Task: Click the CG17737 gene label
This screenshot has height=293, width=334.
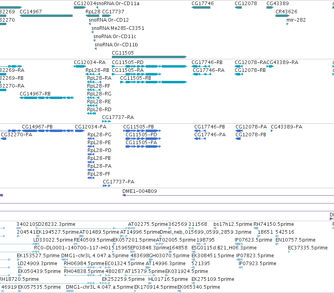Action: click(x=113, y=12)
